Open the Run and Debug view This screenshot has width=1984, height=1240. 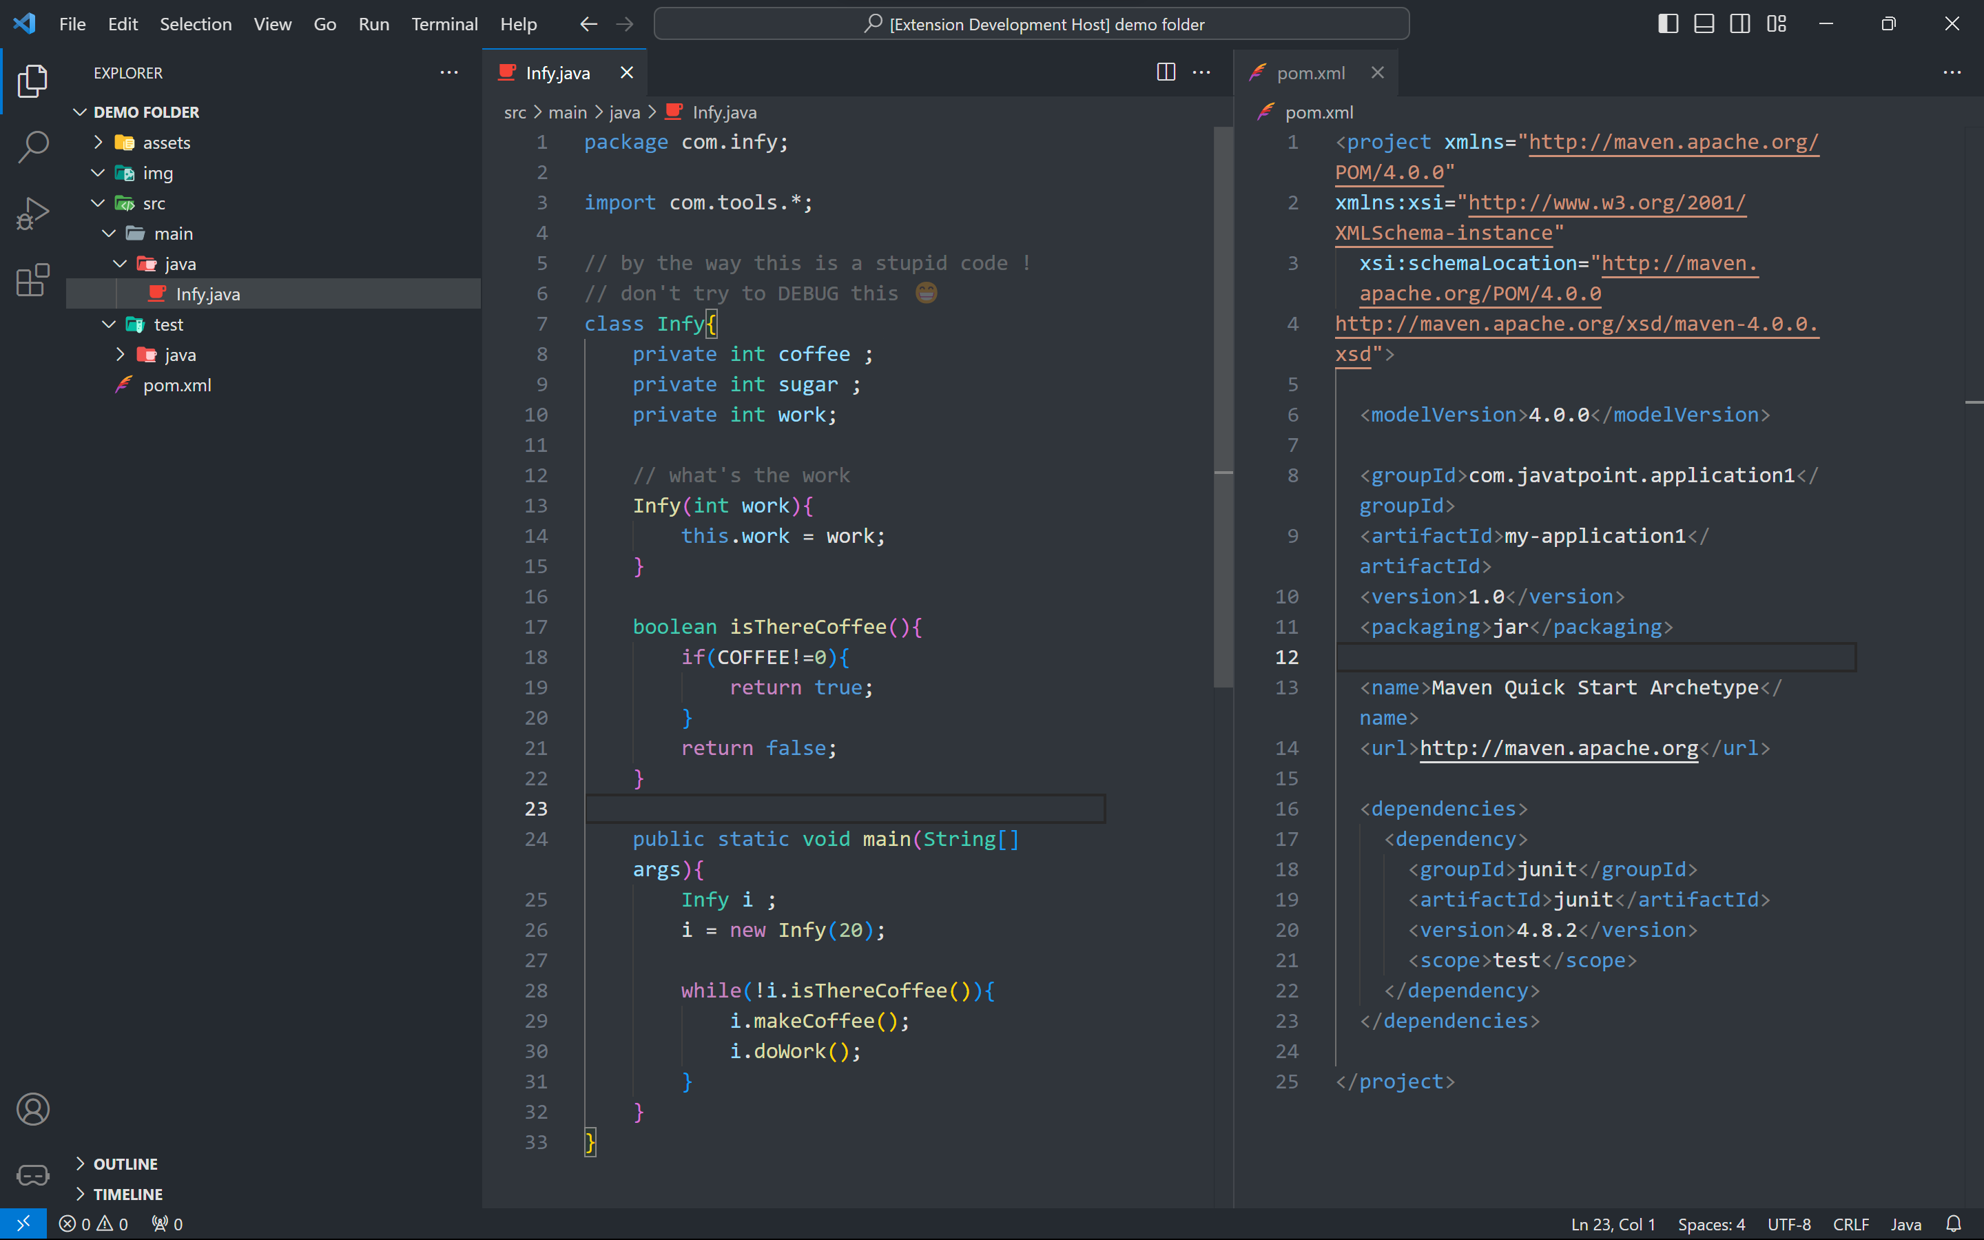33,214
